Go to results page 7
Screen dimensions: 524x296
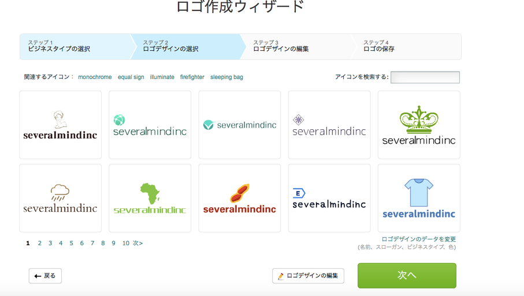pyautogui.click(x=92, y=243)
